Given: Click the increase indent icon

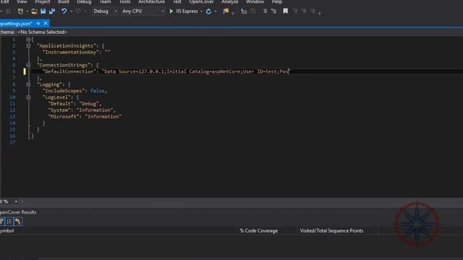Looking at the screenshot, I should (273, 12).
